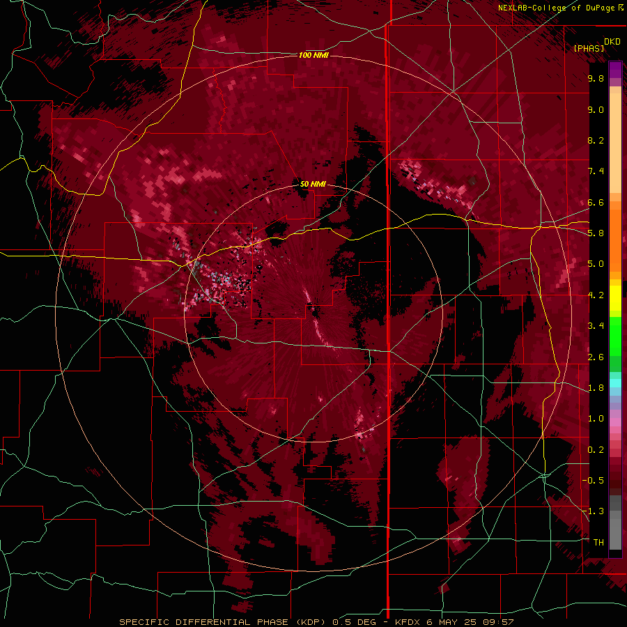Click the purple top segment of the color bar
The width and height of the screenshot is (627, 627).
[615, 70]
